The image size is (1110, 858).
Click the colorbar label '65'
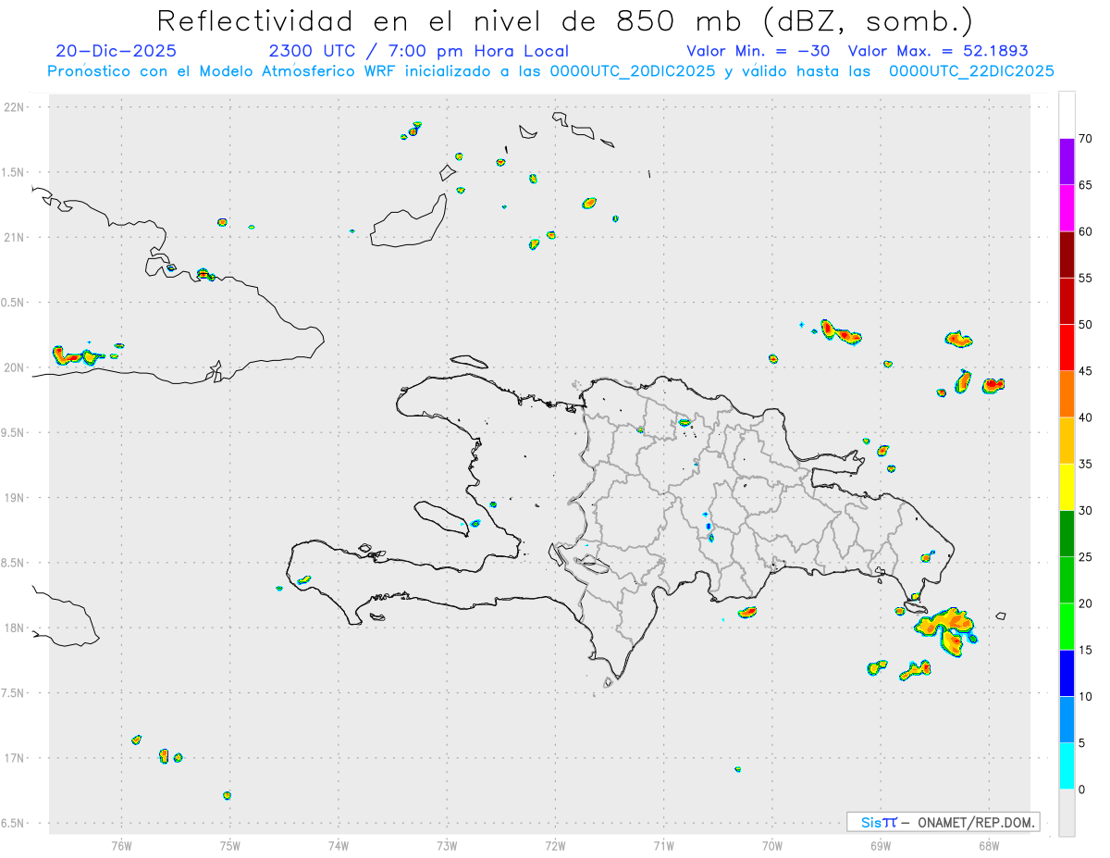point(1086,185)
